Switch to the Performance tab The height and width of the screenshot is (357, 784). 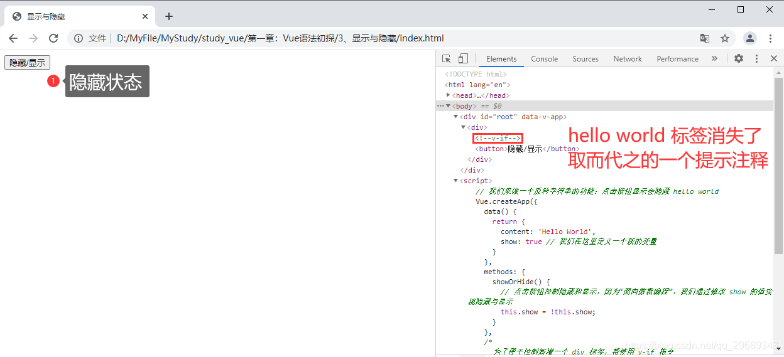pyautogui.click(x=677, y=59)
